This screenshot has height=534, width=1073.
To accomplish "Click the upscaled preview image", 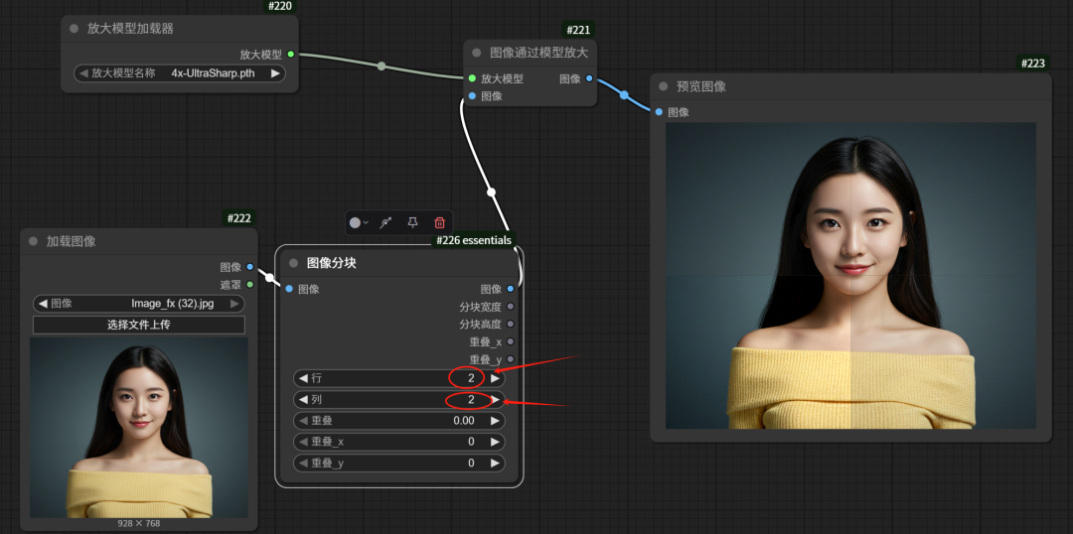I will coord(850,276).
